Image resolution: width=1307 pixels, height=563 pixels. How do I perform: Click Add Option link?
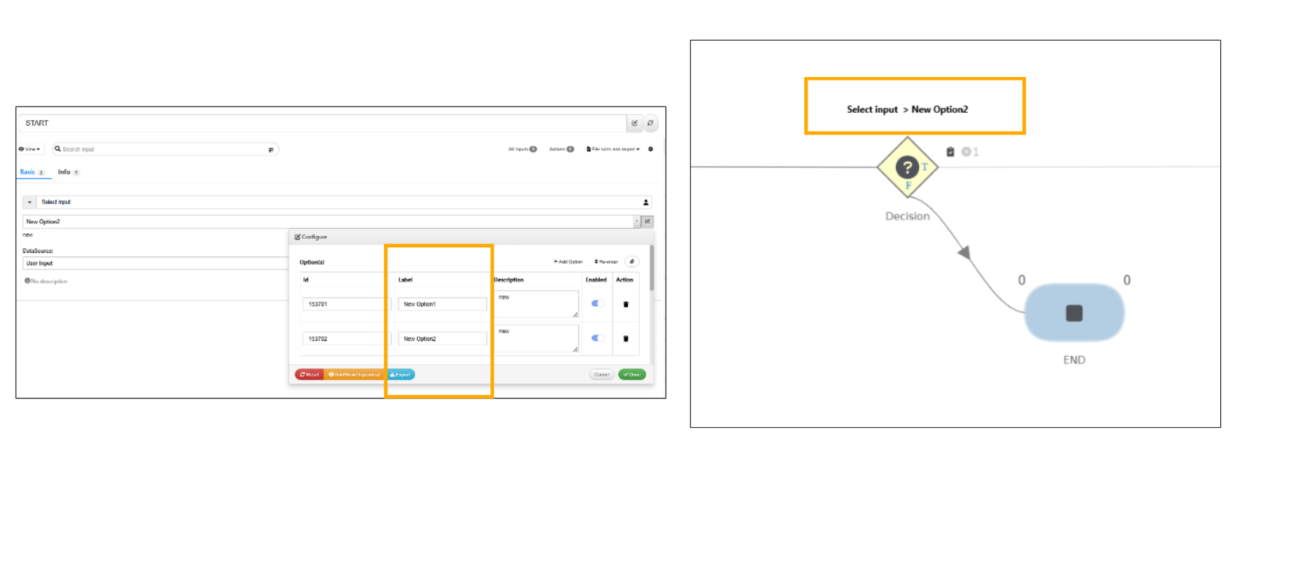click(x=568, y=262)
